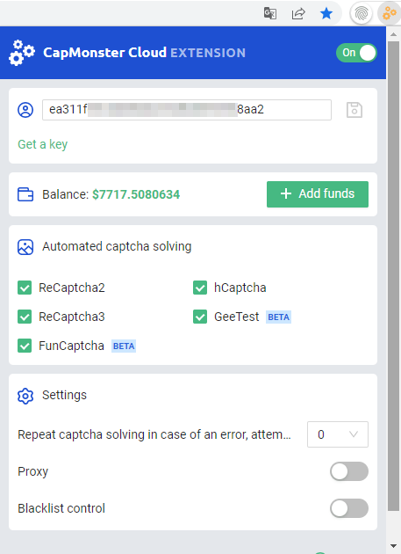The image size is (401, 554).
Task: Uncheck the FunCaptcha checkbox
Action: coord(25,346)
